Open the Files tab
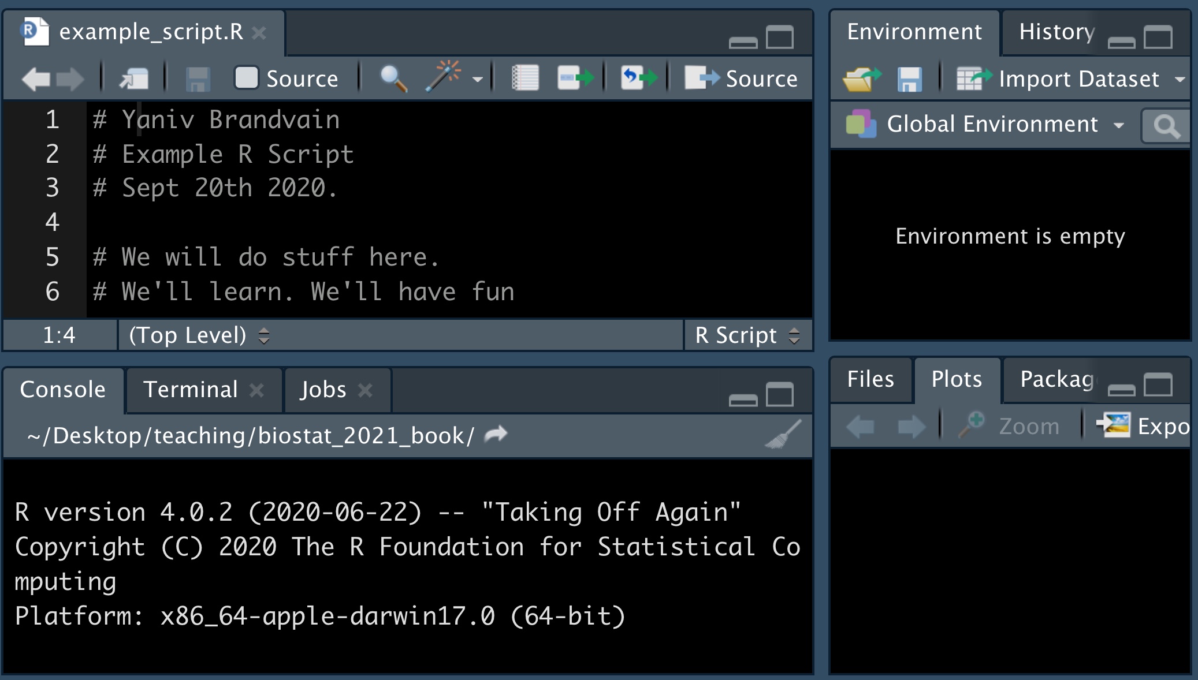The width and height of the screenshot is (1198, 680). tap(870, 379)
